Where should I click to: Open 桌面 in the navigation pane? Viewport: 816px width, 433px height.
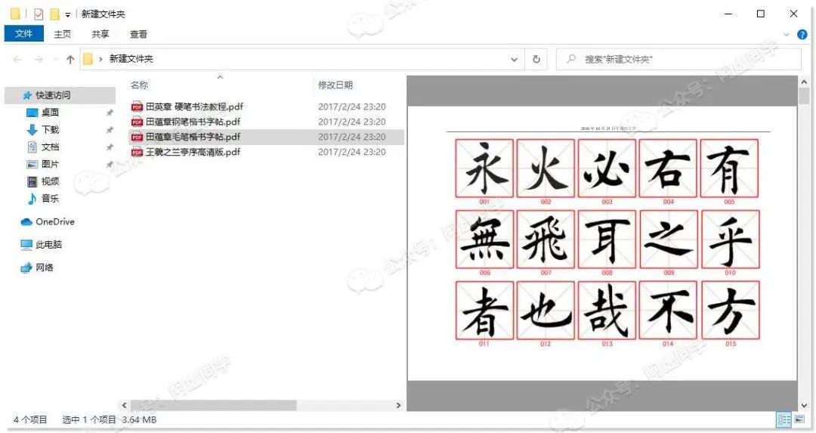click(x=50, y=113)
